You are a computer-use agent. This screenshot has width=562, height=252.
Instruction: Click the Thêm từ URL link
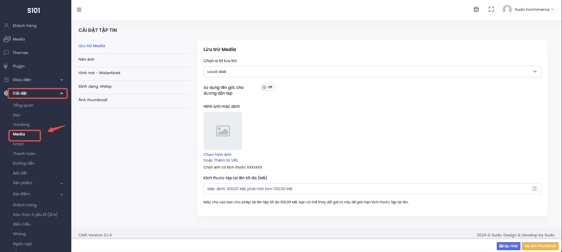(226, 160)
